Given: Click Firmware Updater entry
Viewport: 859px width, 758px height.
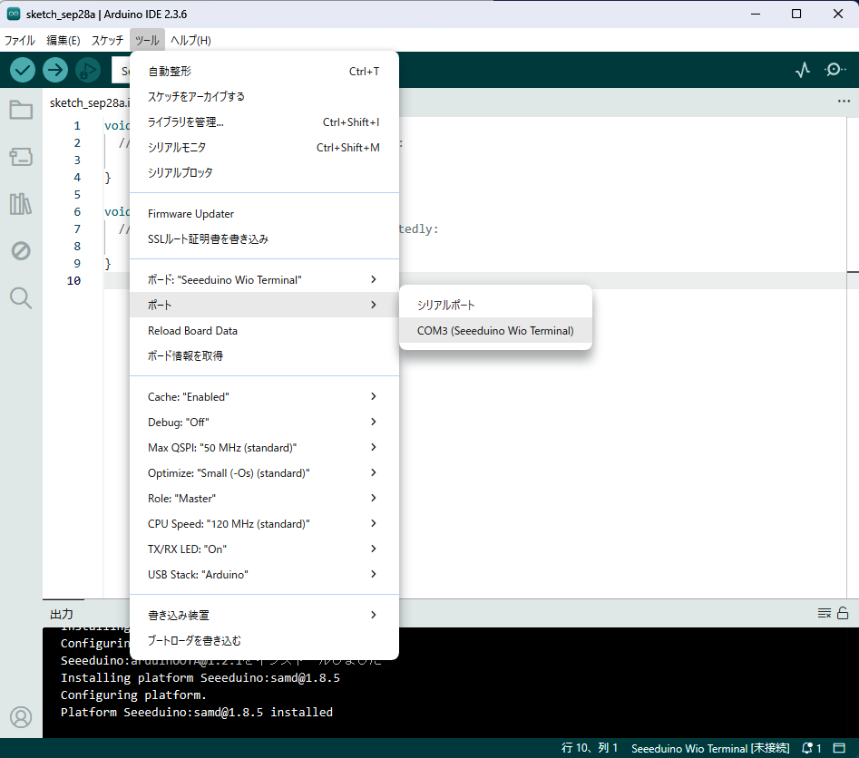Looking at the screenshot, I should [191, 214].
